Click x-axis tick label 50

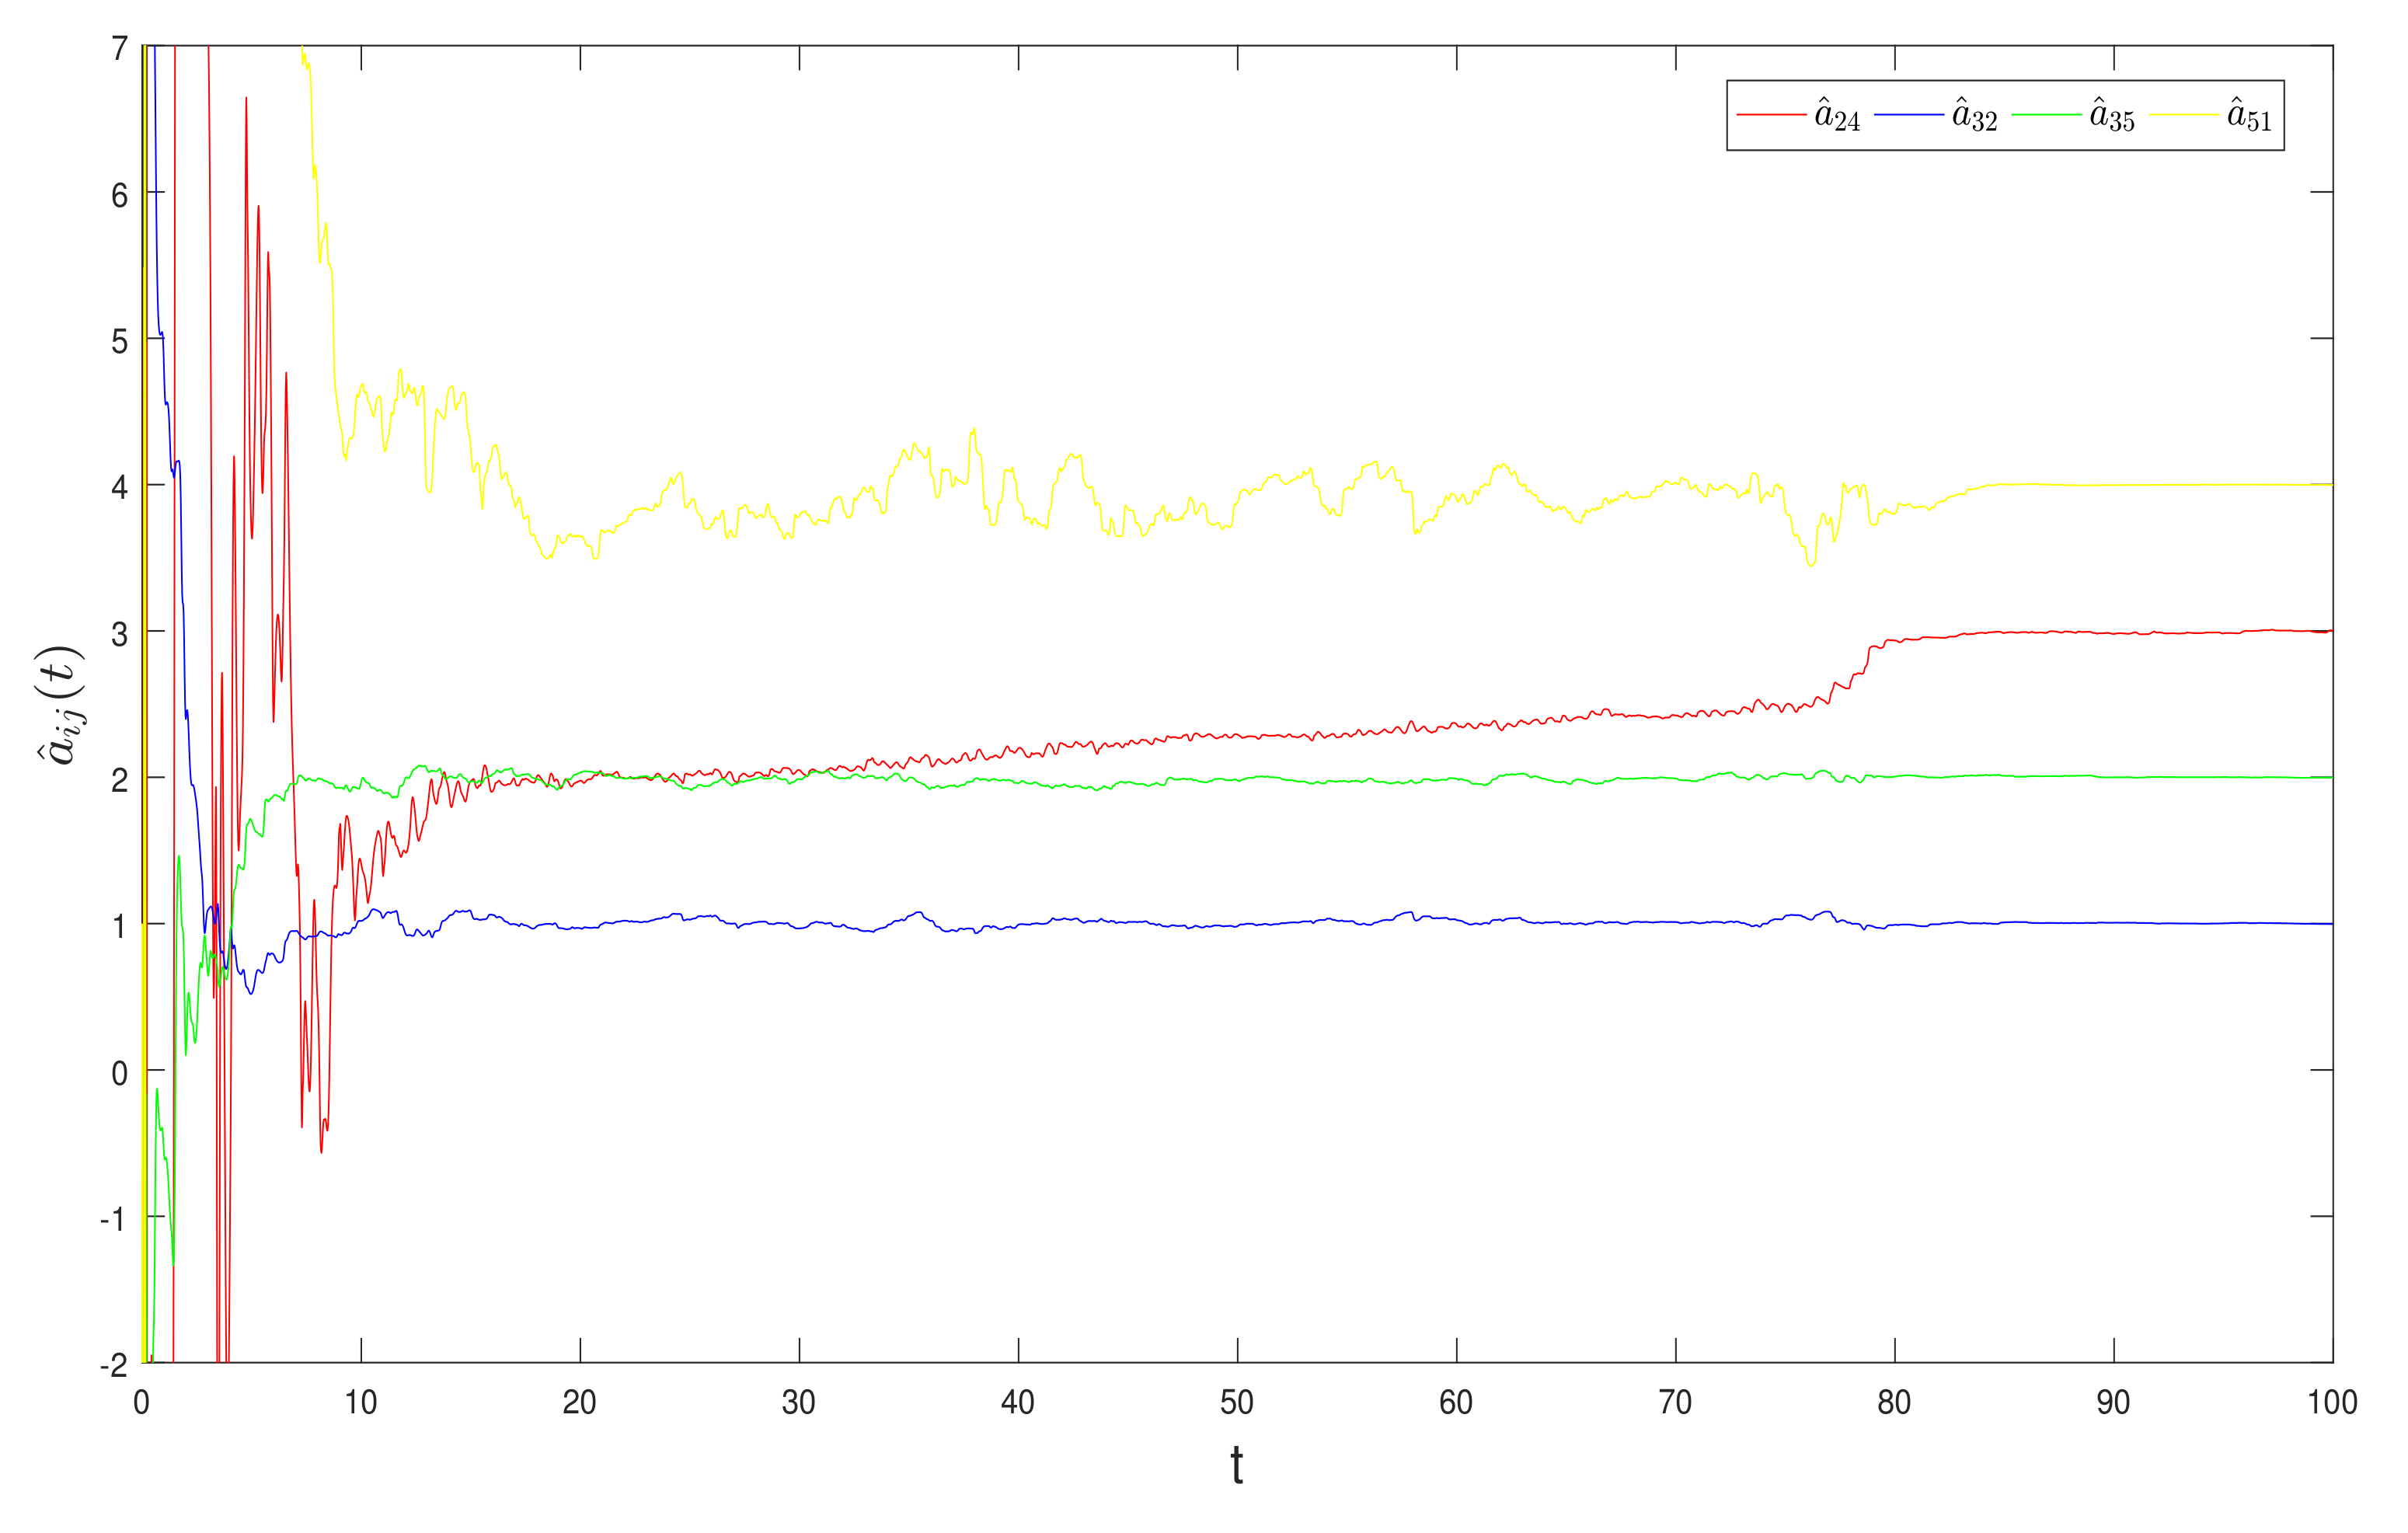[1236, 1403]
